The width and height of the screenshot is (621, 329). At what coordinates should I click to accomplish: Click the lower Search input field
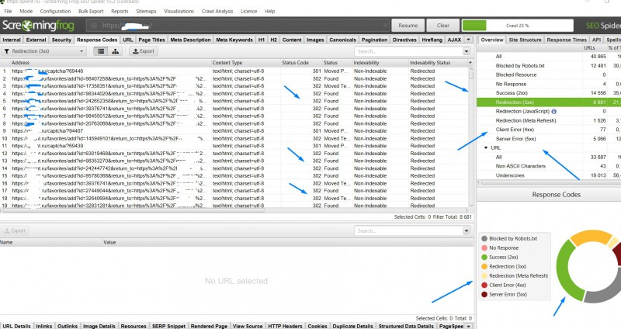[x=409, y=230]
